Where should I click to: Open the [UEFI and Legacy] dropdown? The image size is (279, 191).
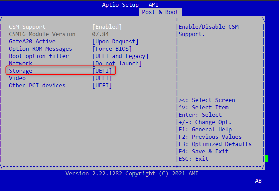pyautogui.click(x=120, y=56)
